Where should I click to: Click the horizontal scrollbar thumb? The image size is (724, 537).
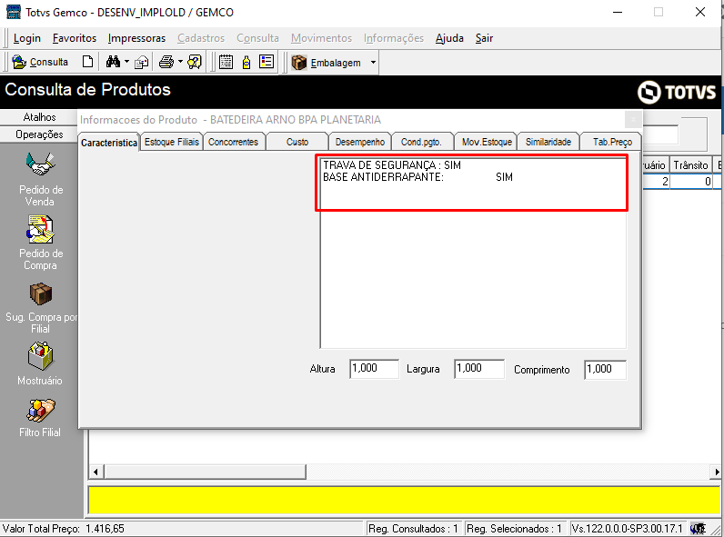coord(205,472)
